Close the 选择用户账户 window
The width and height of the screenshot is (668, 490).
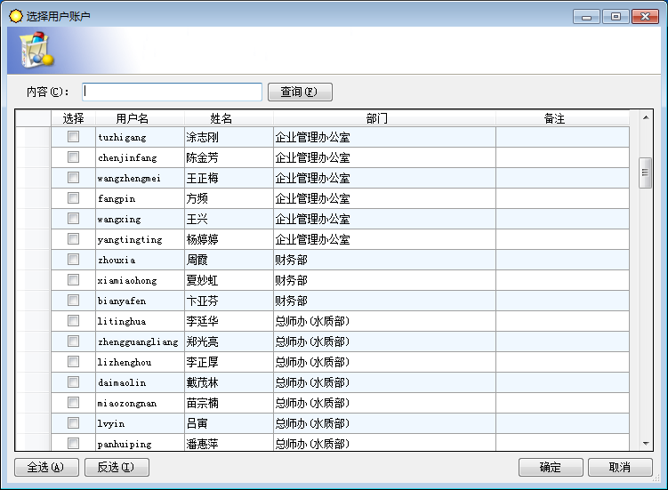[645, 17]
